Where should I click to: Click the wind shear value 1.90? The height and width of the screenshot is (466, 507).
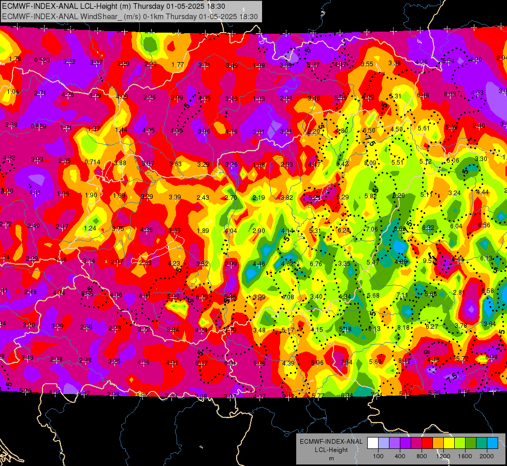click(91, 195)
